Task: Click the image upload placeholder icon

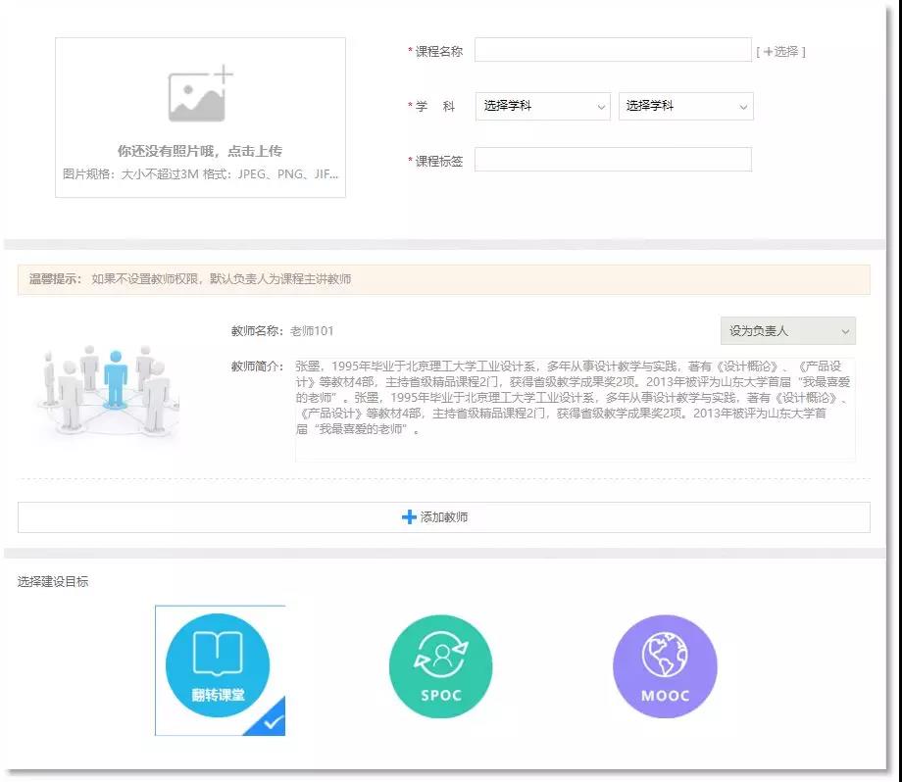Action: [x=200, y=95]
